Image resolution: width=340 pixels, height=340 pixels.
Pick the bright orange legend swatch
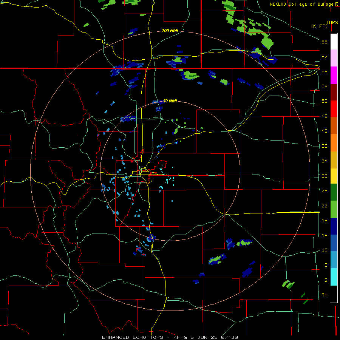click(334, 143)
